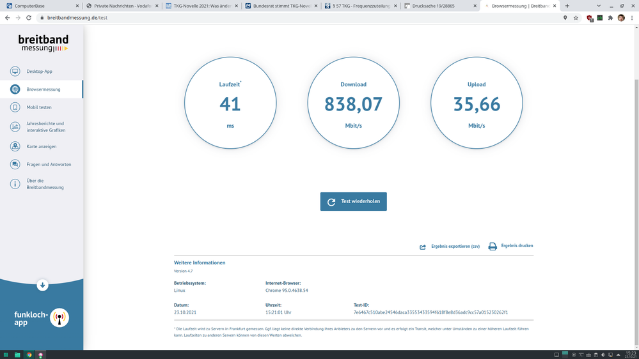The height and width of the screenshot is (359, 639).
Task: Click the Upload value 35,66
Action: 477,104
